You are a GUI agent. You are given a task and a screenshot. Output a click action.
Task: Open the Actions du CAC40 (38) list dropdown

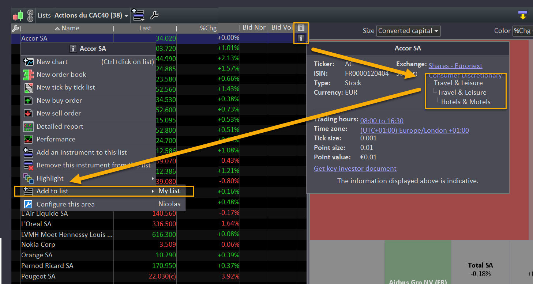[91, 15]
